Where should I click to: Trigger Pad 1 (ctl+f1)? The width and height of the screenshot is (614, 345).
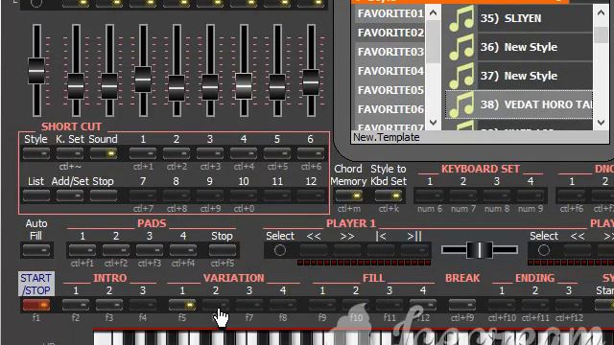coord(83,250)
